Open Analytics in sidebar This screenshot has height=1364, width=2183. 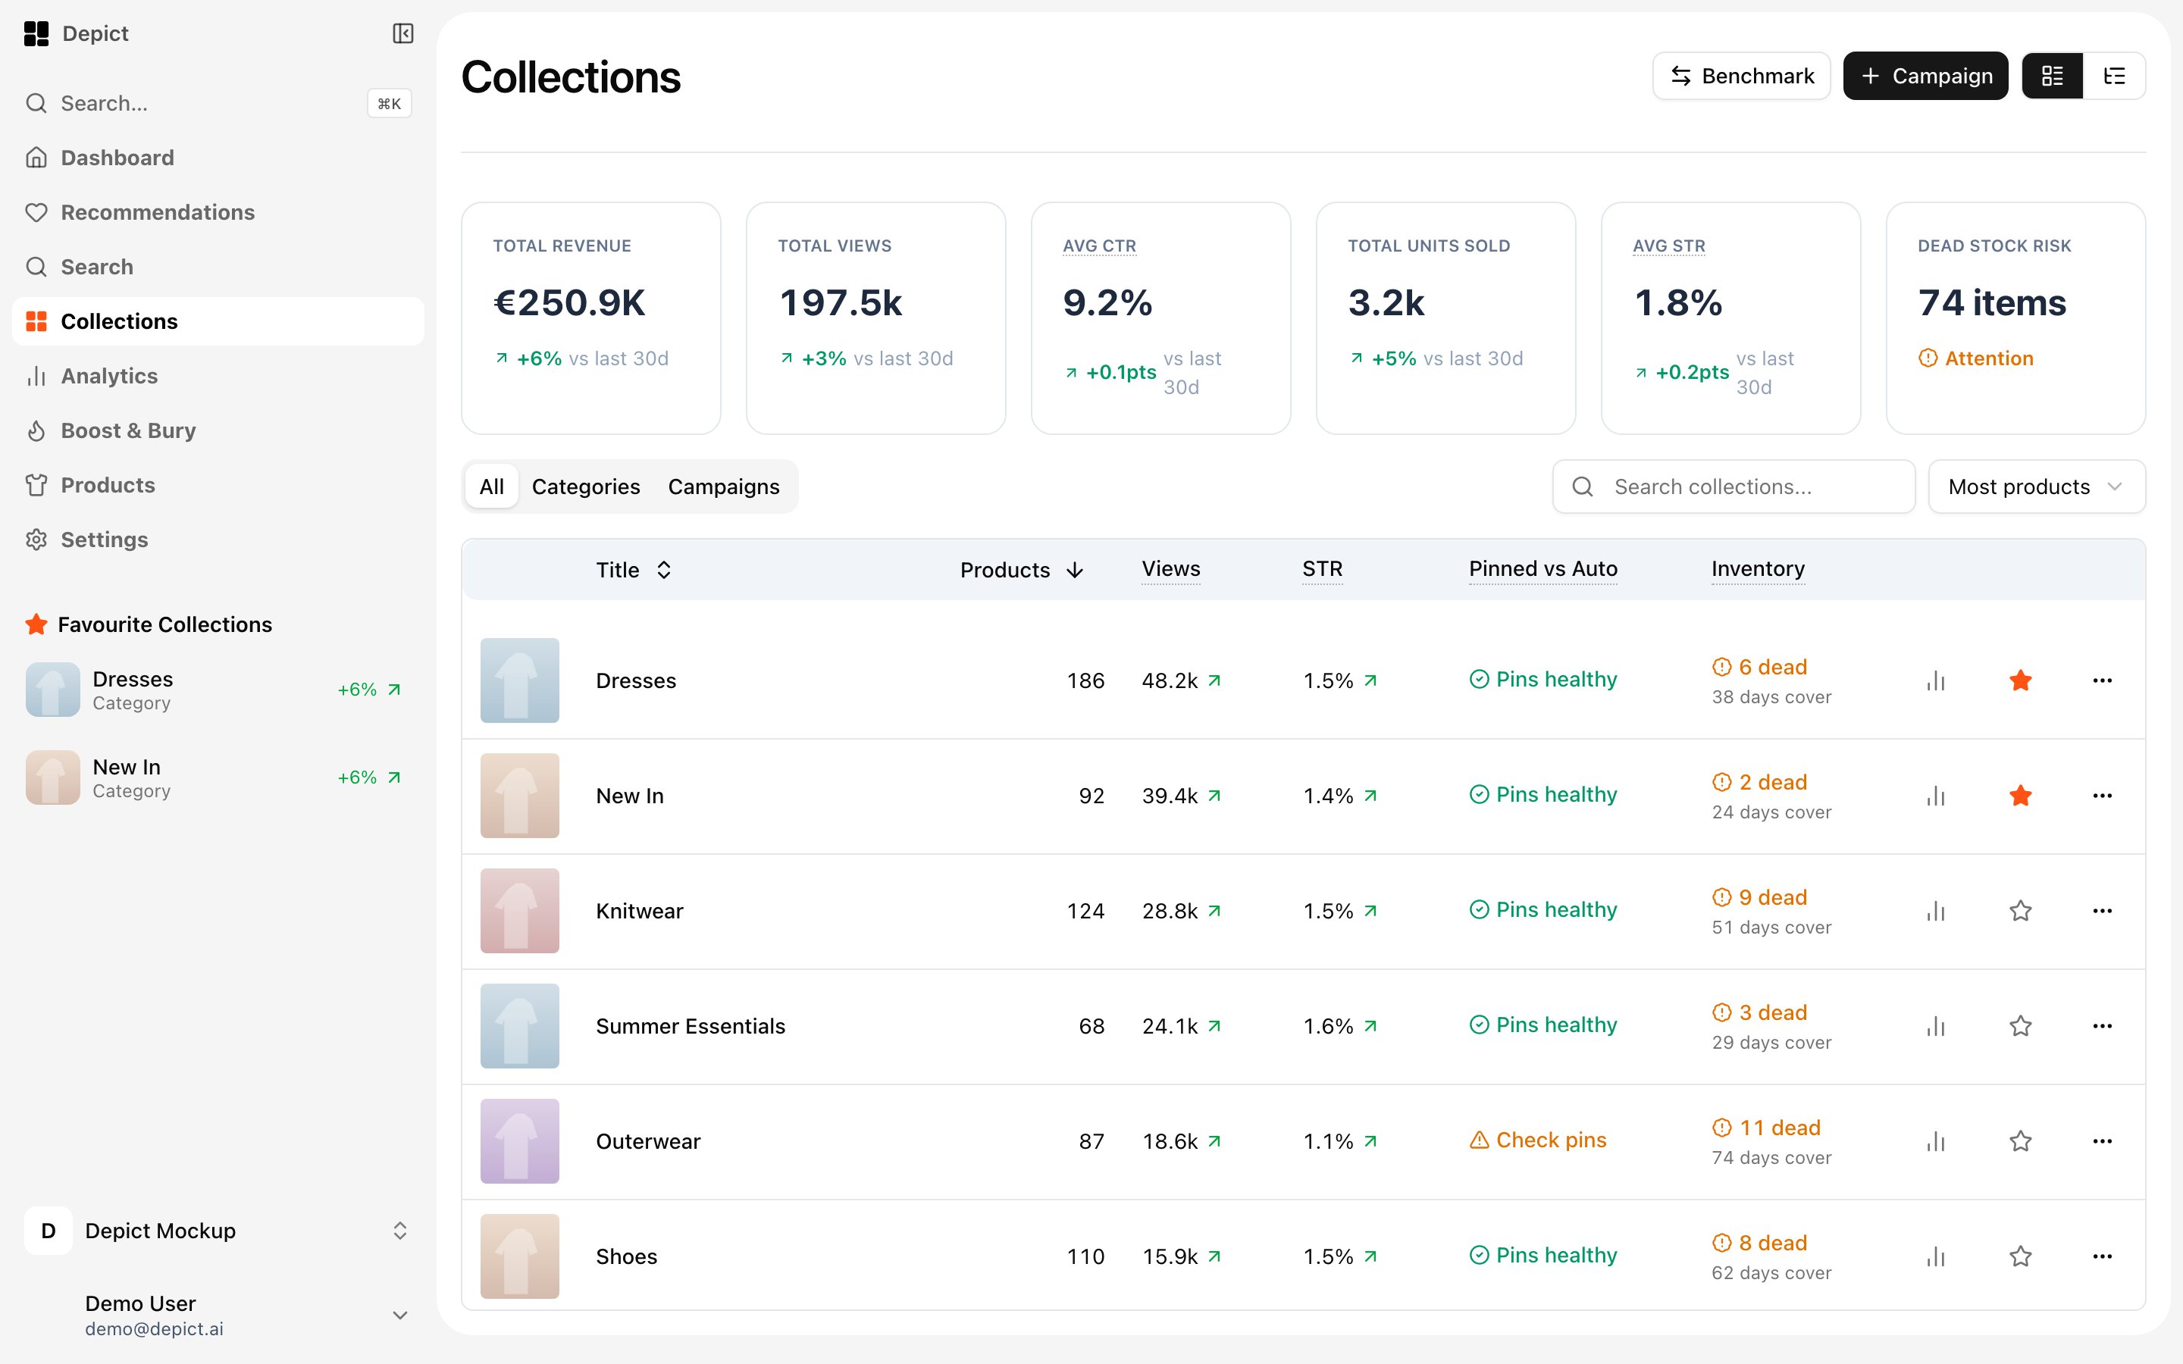pos(218,376)
